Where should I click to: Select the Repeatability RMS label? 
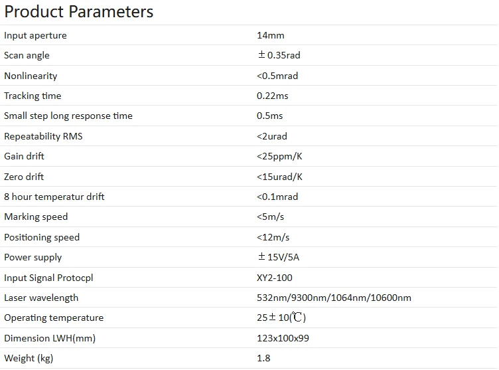(x=43, y=136)
